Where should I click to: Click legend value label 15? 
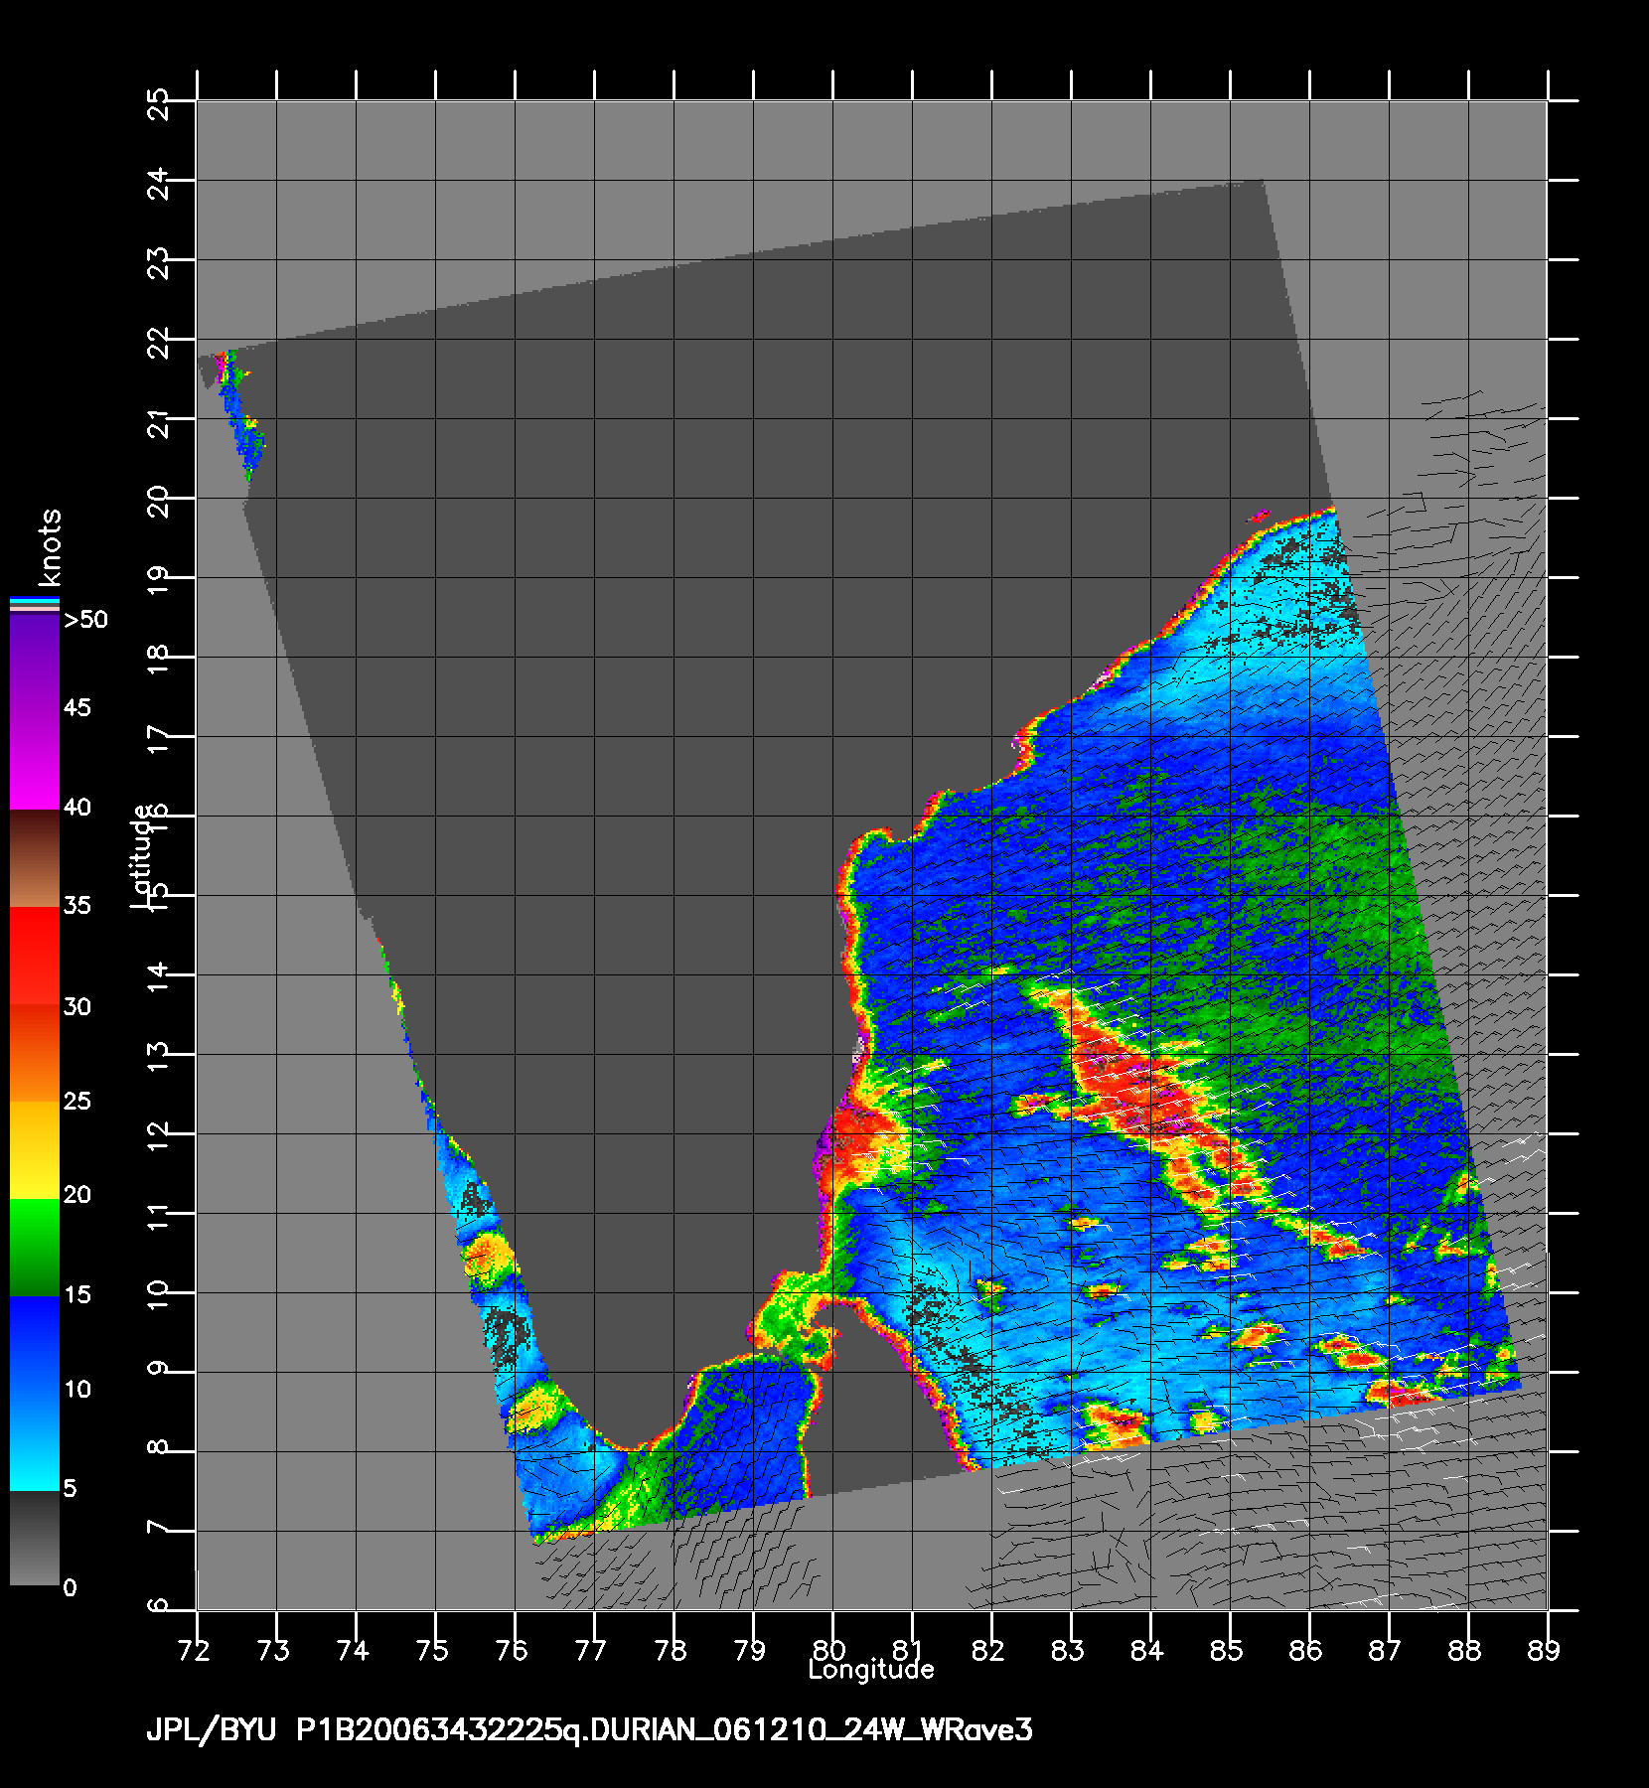pyautogui.click(x=77, y=1295)
